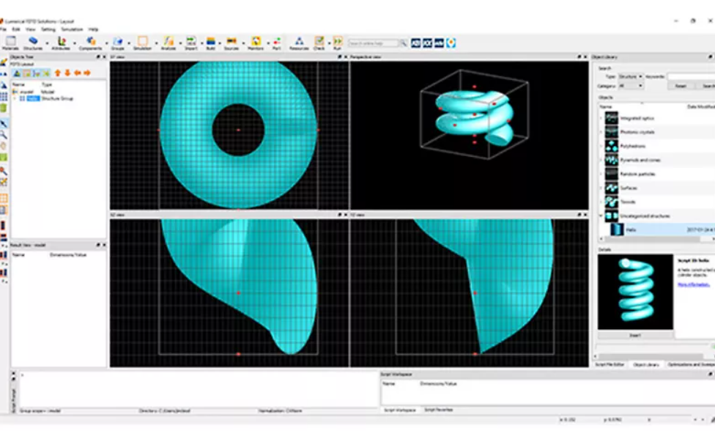Select the Simulation region icon
The height and width of the screenshot is (431, 715).
point(142,43)
